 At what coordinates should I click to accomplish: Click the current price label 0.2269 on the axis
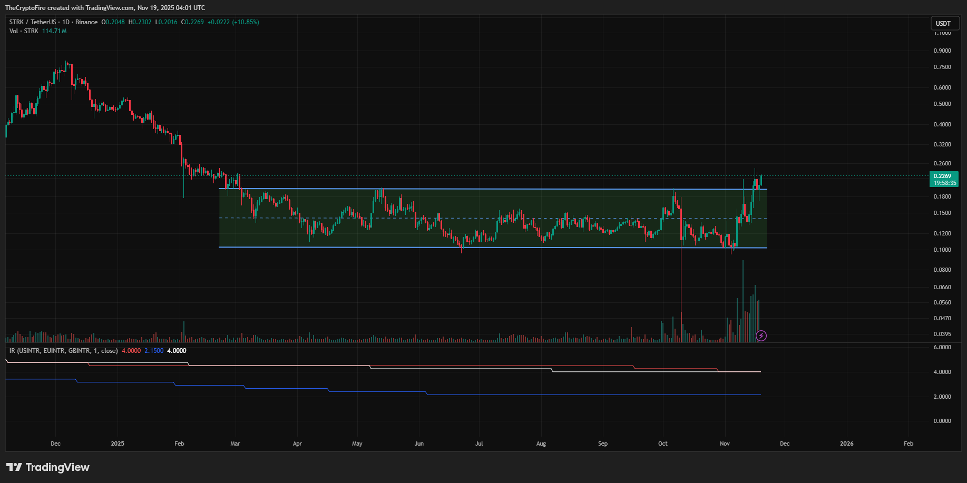942,176
